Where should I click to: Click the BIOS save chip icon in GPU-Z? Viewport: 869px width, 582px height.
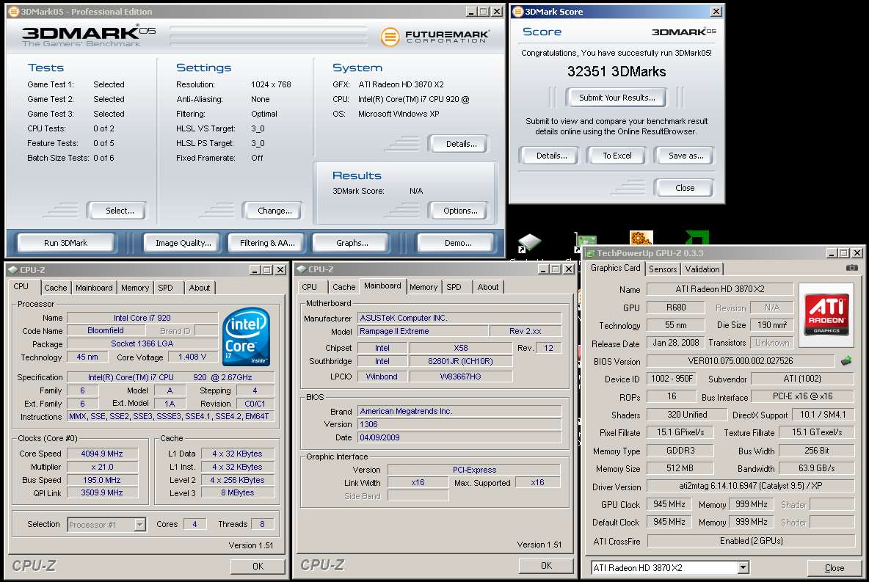(846, 361)
